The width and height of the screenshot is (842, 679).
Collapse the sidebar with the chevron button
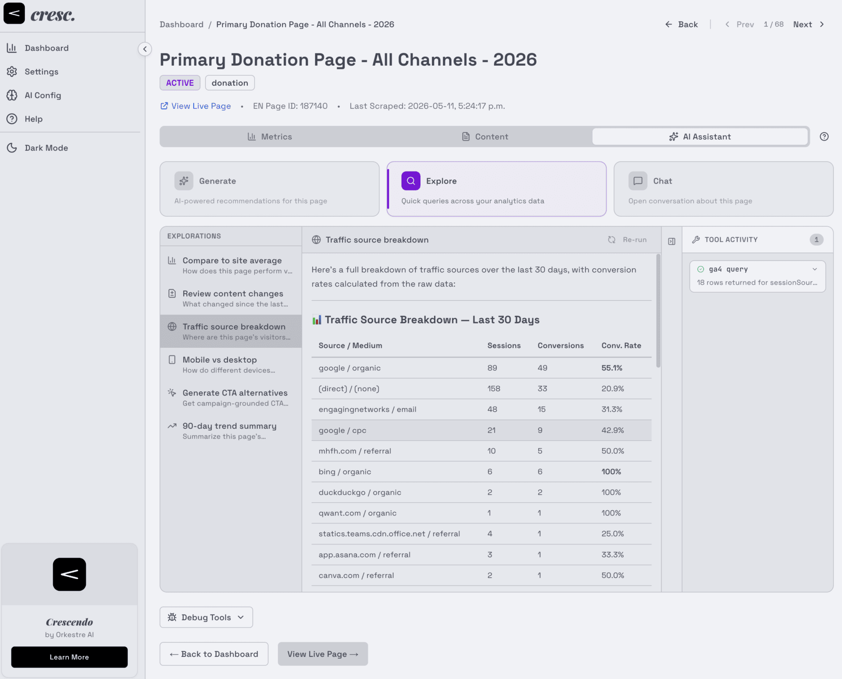click(x=145, y=49)
